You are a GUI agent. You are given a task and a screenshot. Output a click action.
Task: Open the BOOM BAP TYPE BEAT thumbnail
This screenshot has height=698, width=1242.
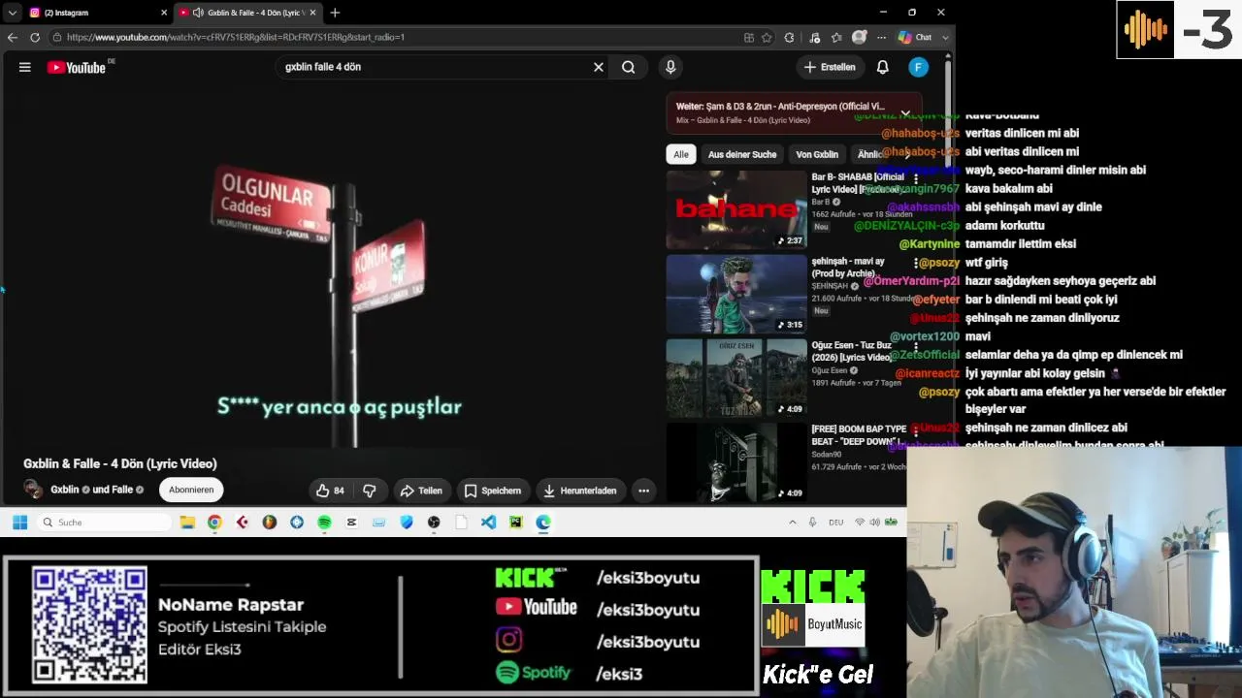point(736,462)
